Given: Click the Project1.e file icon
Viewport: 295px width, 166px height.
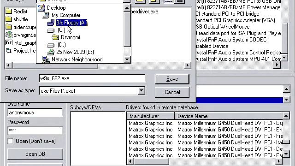Looking at the screenshot, I should 9,51.
